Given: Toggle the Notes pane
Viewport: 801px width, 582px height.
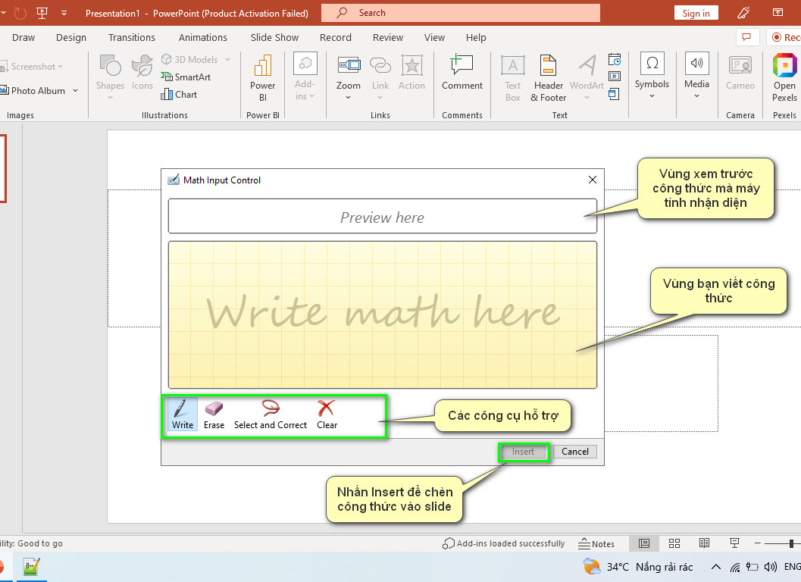Looking at the screenshot, I should [x=596, y=543].
